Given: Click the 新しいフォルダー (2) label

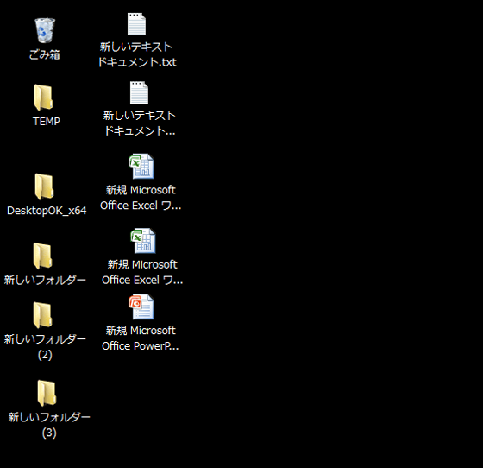Looking at the screenshot, I should coord(45,347).
